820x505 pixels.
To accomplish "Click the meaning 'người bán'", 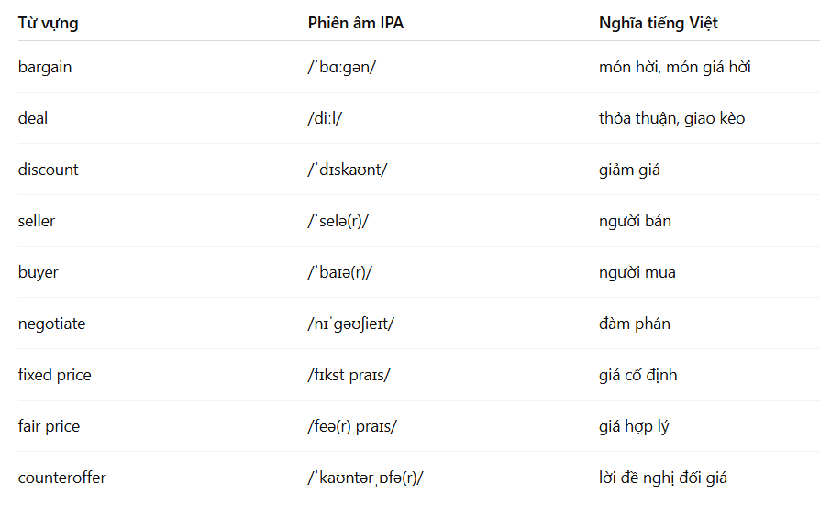I will point(635,221).
